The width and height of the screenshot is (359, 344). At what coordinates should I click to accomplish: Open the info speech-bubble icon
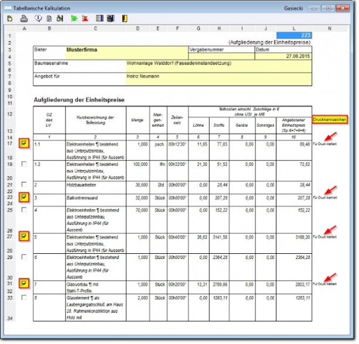[38, 18]
